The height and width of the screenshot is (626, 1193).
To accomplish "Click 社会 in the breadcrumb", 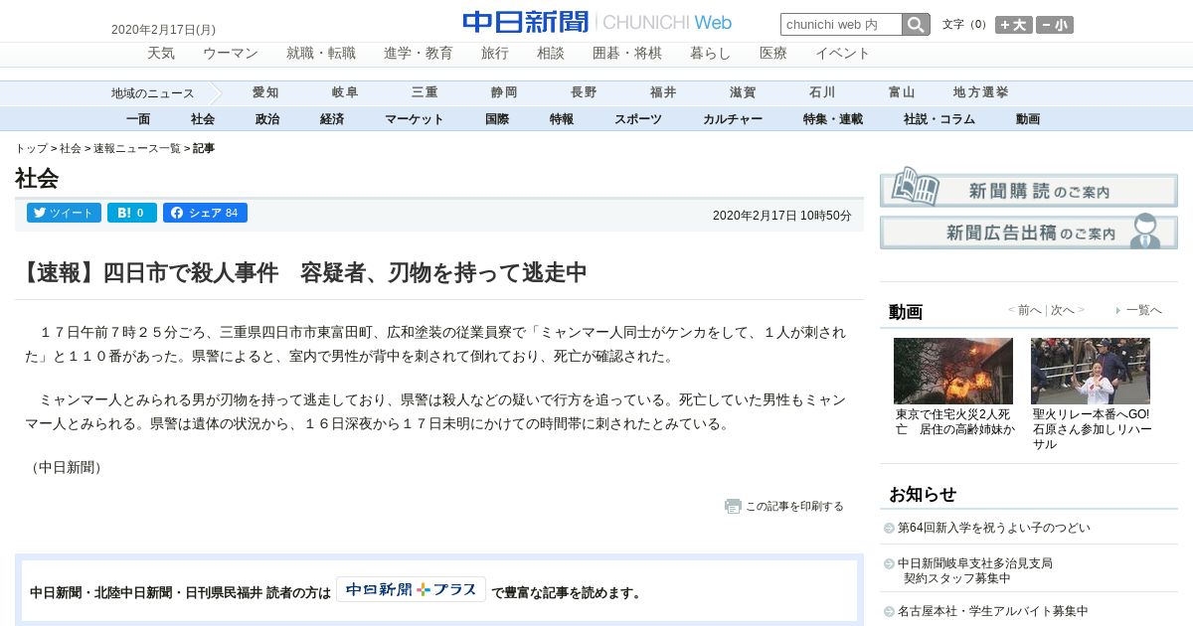I will click(71, 148).
